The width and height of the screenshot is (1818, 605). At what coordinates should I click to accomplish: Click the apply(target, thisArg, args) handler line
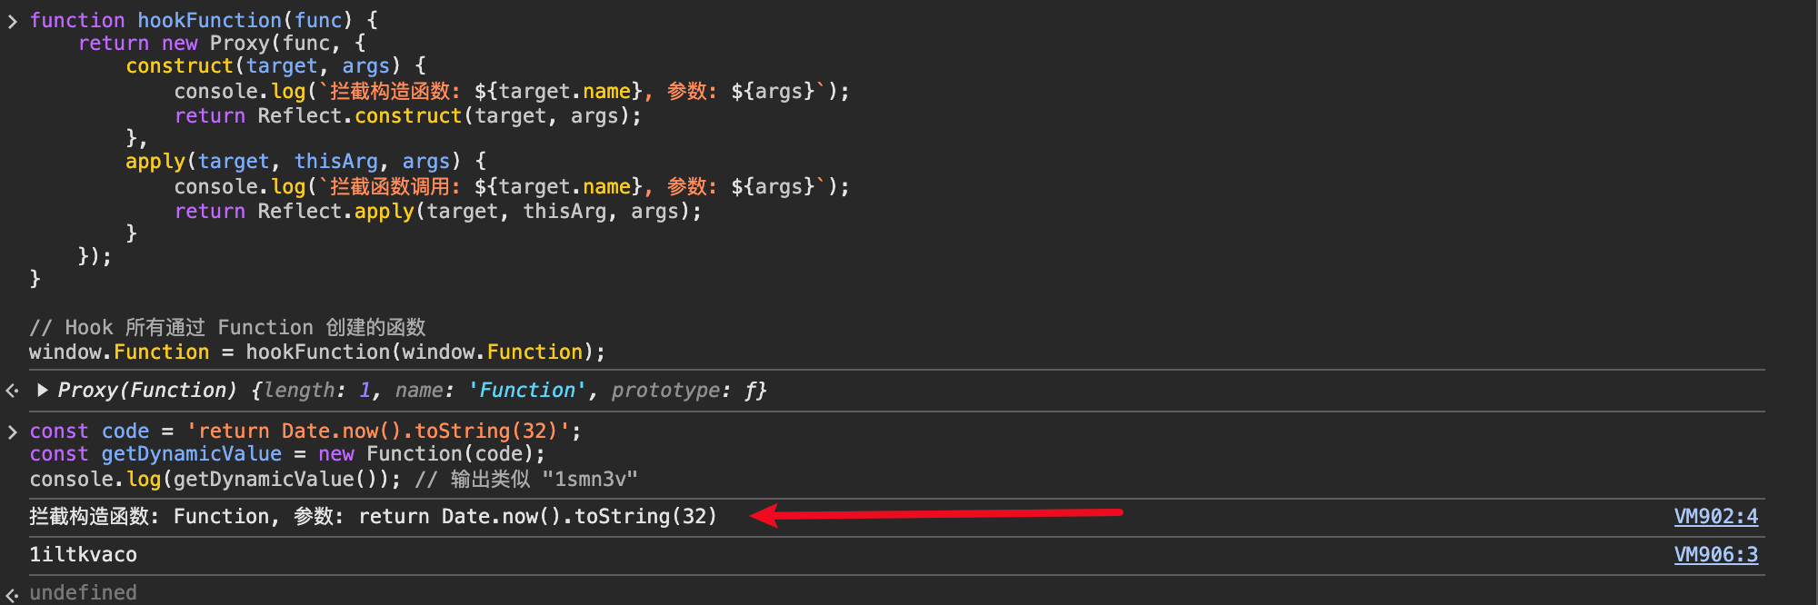pyautogui.click(x=305, y=162)
